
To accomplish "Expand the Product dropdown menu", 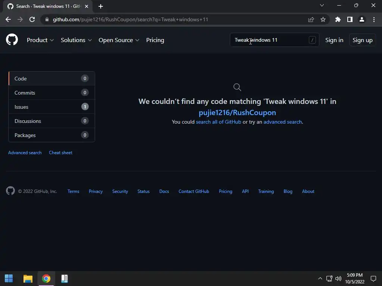I will (x=40, y=40).
